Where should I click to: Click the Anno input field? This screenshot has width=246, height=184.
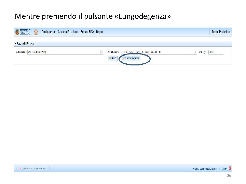point(216,52)
